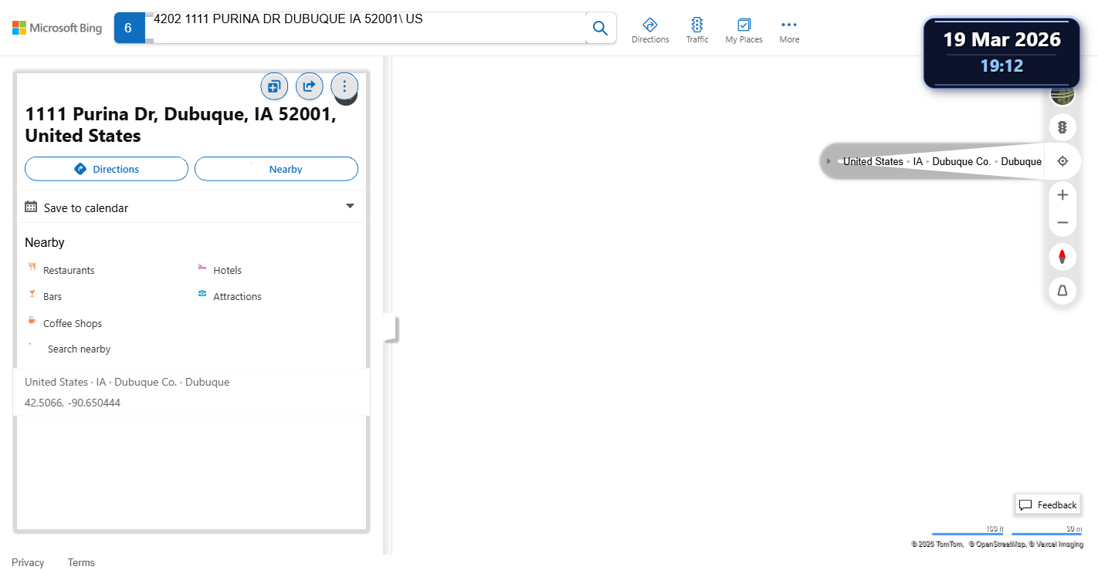Click the Bars cocktail glass icon
The width and height of the screenshot is (1098, 570).
coord(32,294)
